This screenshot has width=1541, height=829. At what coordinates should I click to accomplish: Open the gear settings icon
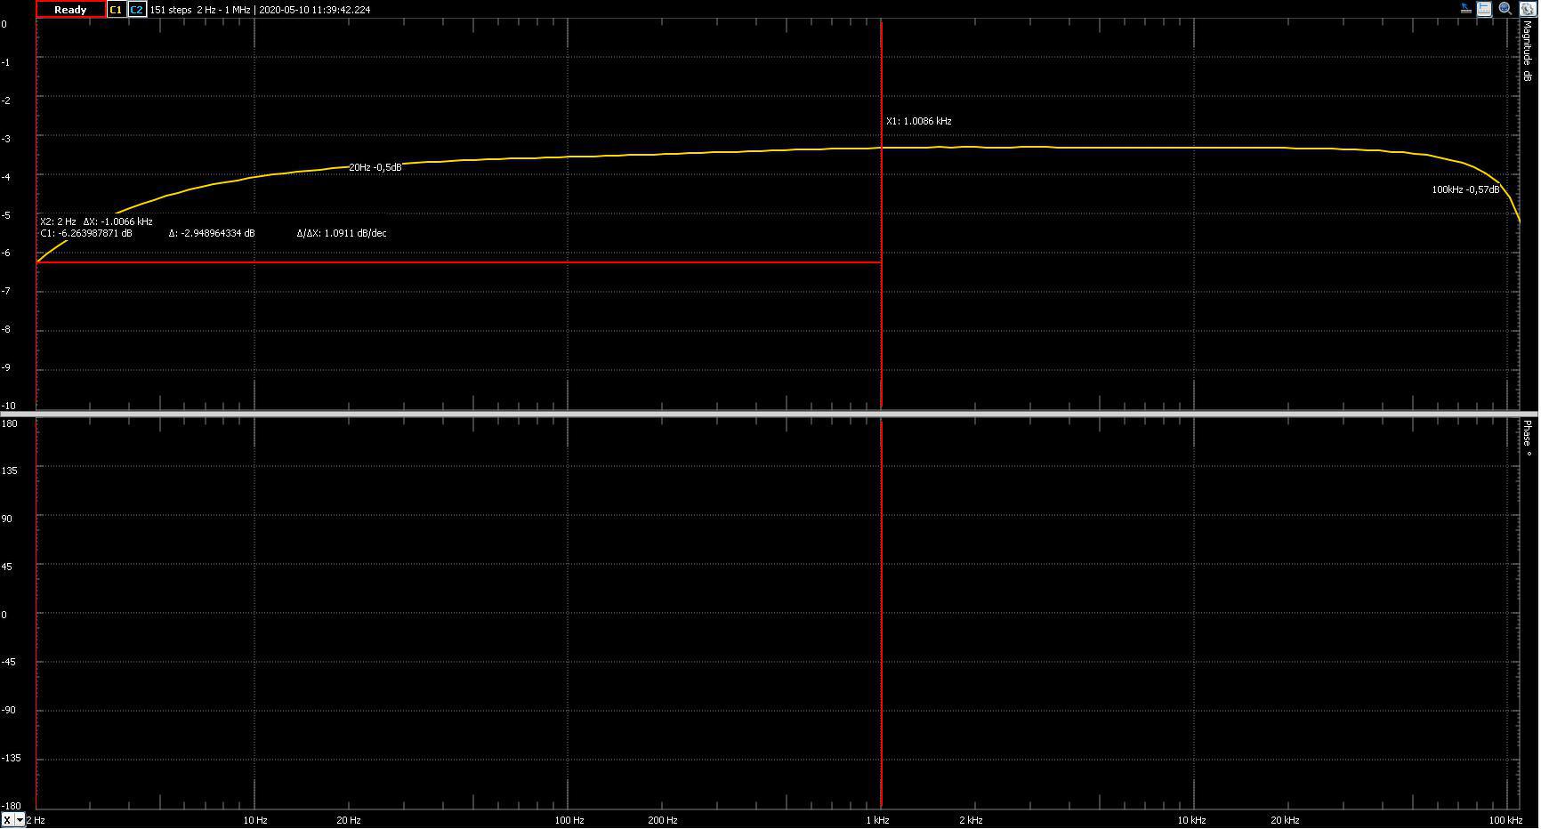(1528, 9)
